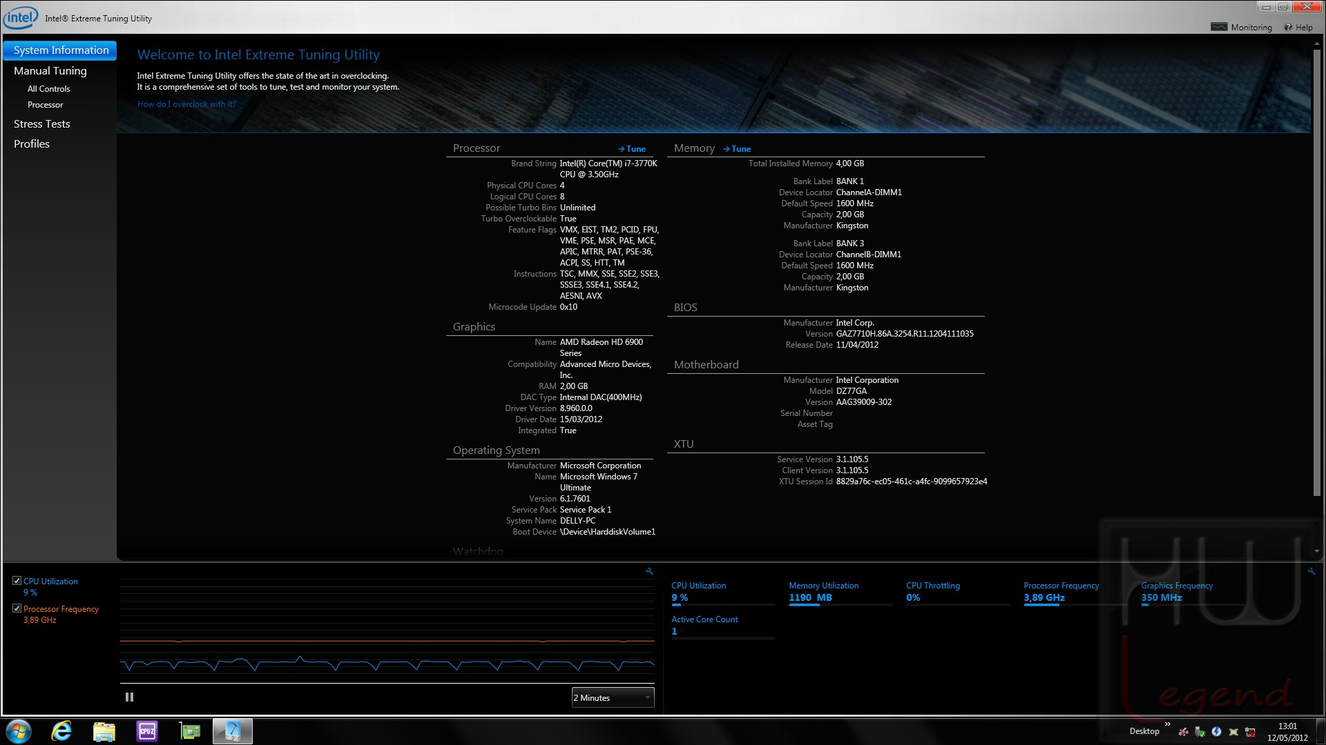Viewport: 1326px width, 745px height.
Task: Click the 'How do I overclock with it?' link
Action: tap(186, 104)
